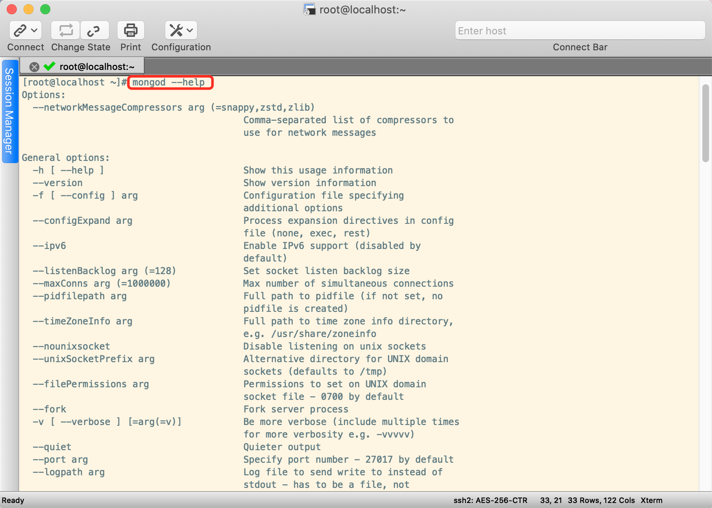Select the root@localhost:~ tab
712x508 pixels.
[97, 67]
